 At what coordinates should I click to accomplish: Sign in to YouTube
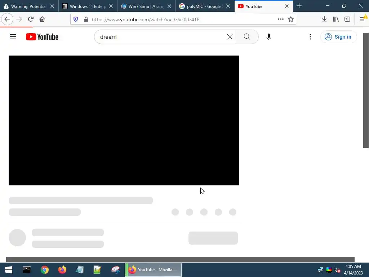[x=338, y=37]
